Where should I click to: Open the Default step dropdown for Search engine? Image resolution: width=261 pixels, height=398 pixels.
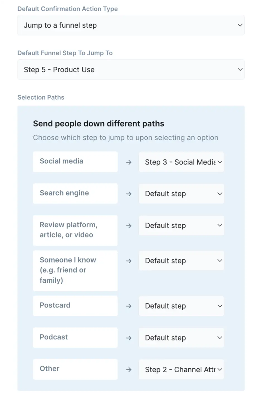(181, 194)
